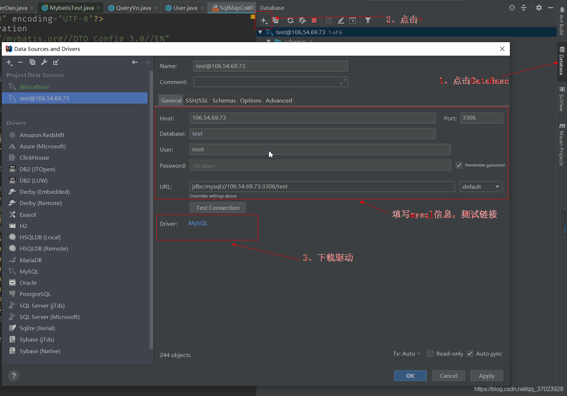
Task: Select test@106.54.69.73 in Project Data Sources
Action: (x=75, y=98)
